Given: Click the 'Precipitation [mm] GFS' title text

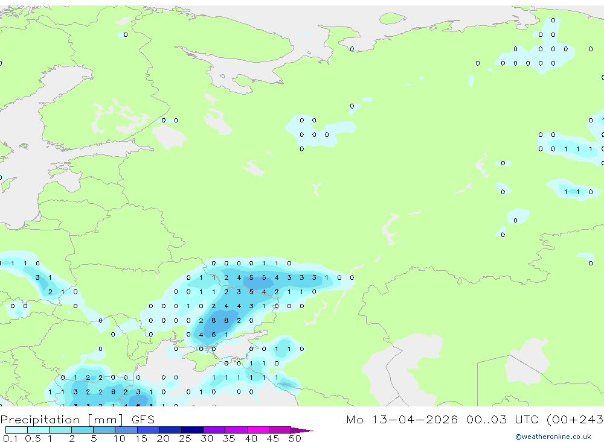Looking at the screenshot, I should coord(77,420).
